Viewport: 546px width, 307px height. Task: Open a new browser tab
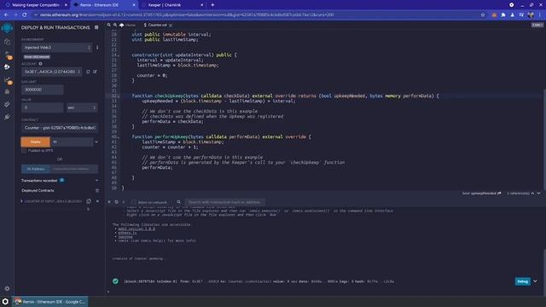(x=212, y=5)
